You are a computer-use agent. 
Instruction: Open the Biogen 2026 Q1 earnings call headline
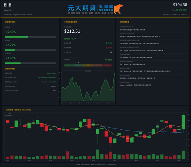click(136, 58)
